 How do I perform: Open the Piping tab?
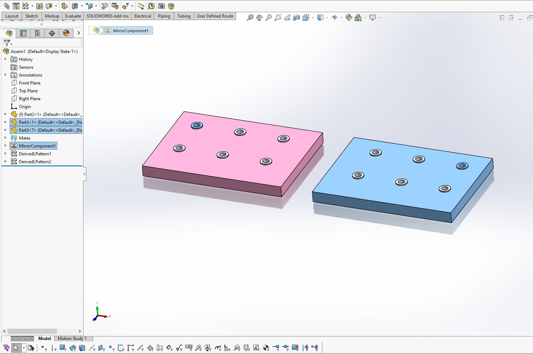coord(164,16)
